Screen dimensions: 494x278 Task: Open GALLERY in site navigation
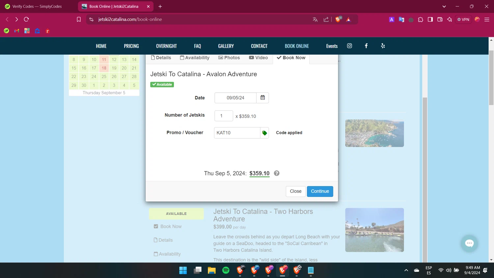(226, 46)
